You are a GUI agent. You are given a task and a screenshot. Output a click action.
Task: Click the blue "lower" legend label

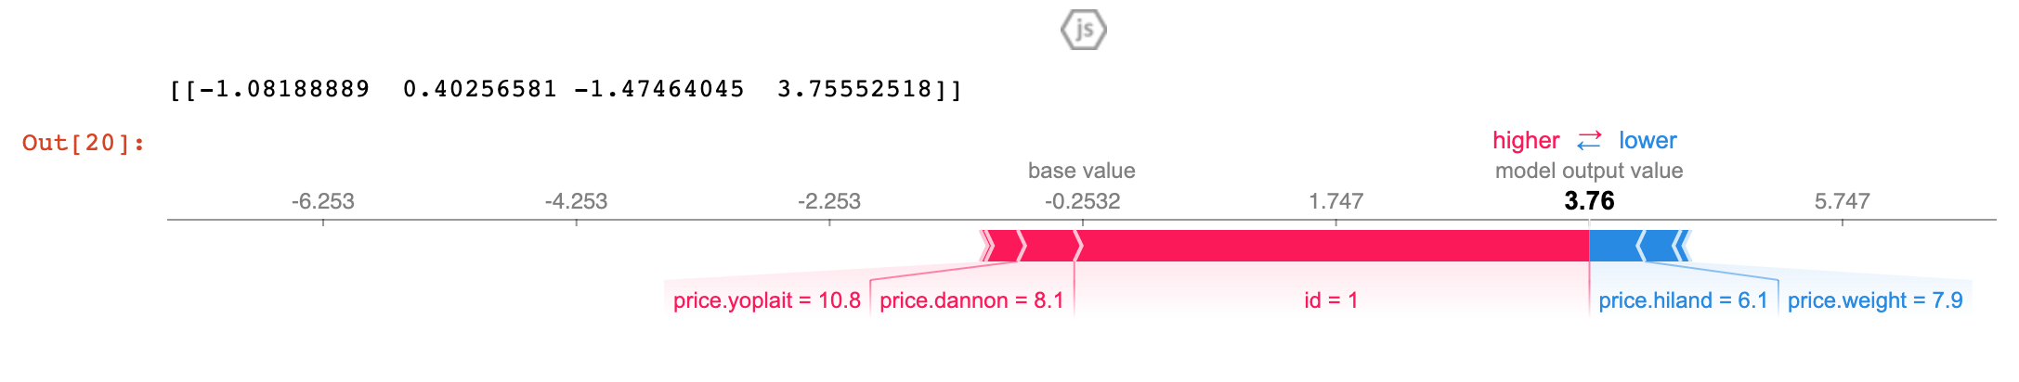[1648, 141]
